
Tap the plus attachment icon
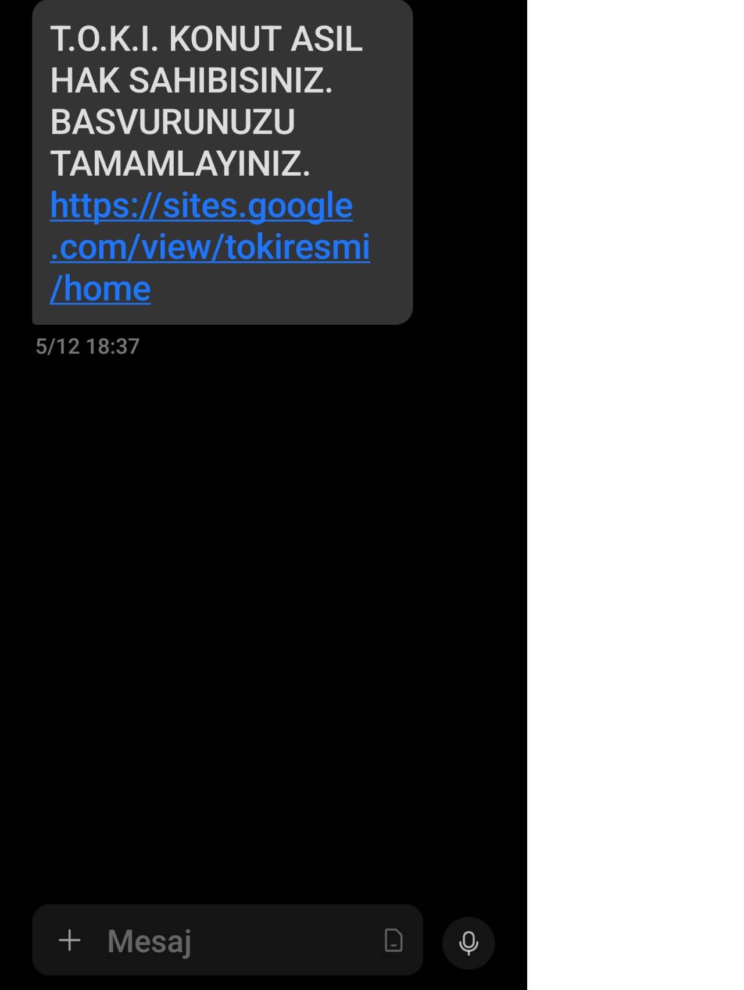tap(70, 940)
